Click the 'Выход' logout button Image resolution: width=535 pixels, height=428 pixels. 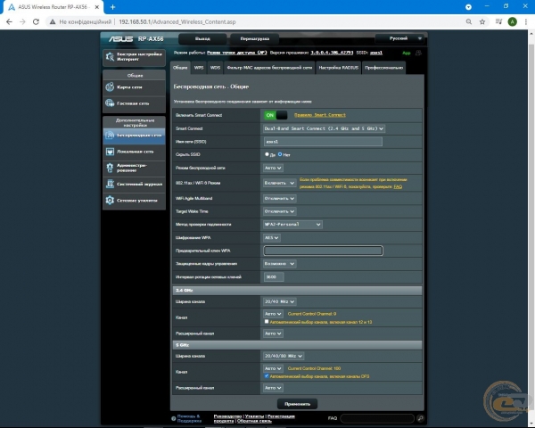[x=202, y=38]
